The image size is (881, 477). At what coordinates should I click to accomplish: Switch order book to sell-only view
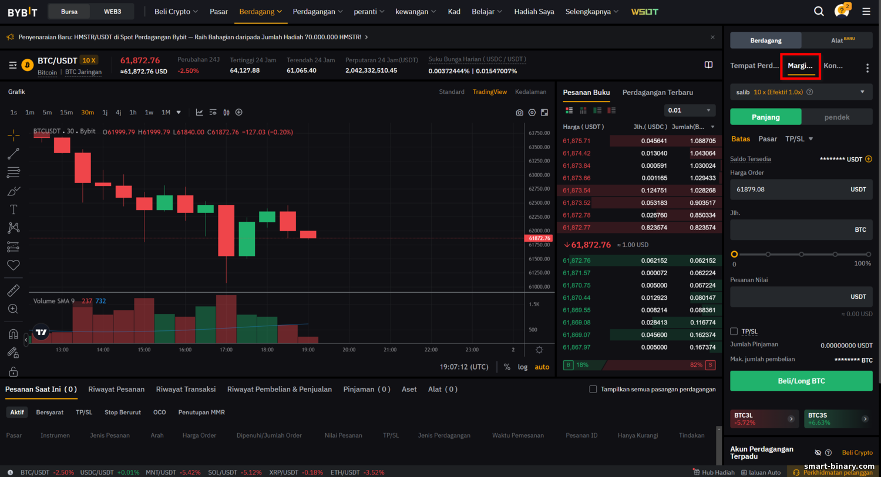click(x=611, y=110)
